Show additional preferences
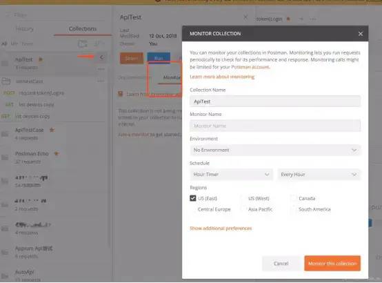Viewport: 382px width, 283px height. 221,228
